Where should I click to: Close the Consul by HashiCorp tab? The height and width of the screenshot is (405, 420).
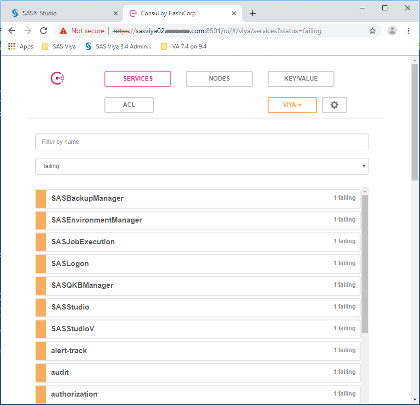pyautogui.click(x=234, y=13)
